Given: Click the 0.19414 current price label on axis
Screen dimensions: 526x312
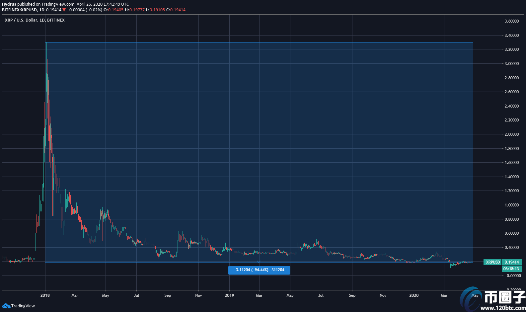Looking at the screenshot, I should (512, 262).
